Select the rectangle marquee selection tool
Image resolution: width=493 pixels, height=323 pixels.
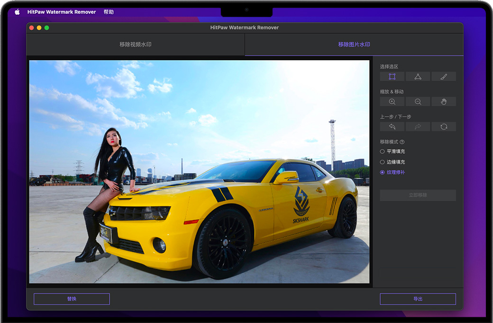click(392, 76)
